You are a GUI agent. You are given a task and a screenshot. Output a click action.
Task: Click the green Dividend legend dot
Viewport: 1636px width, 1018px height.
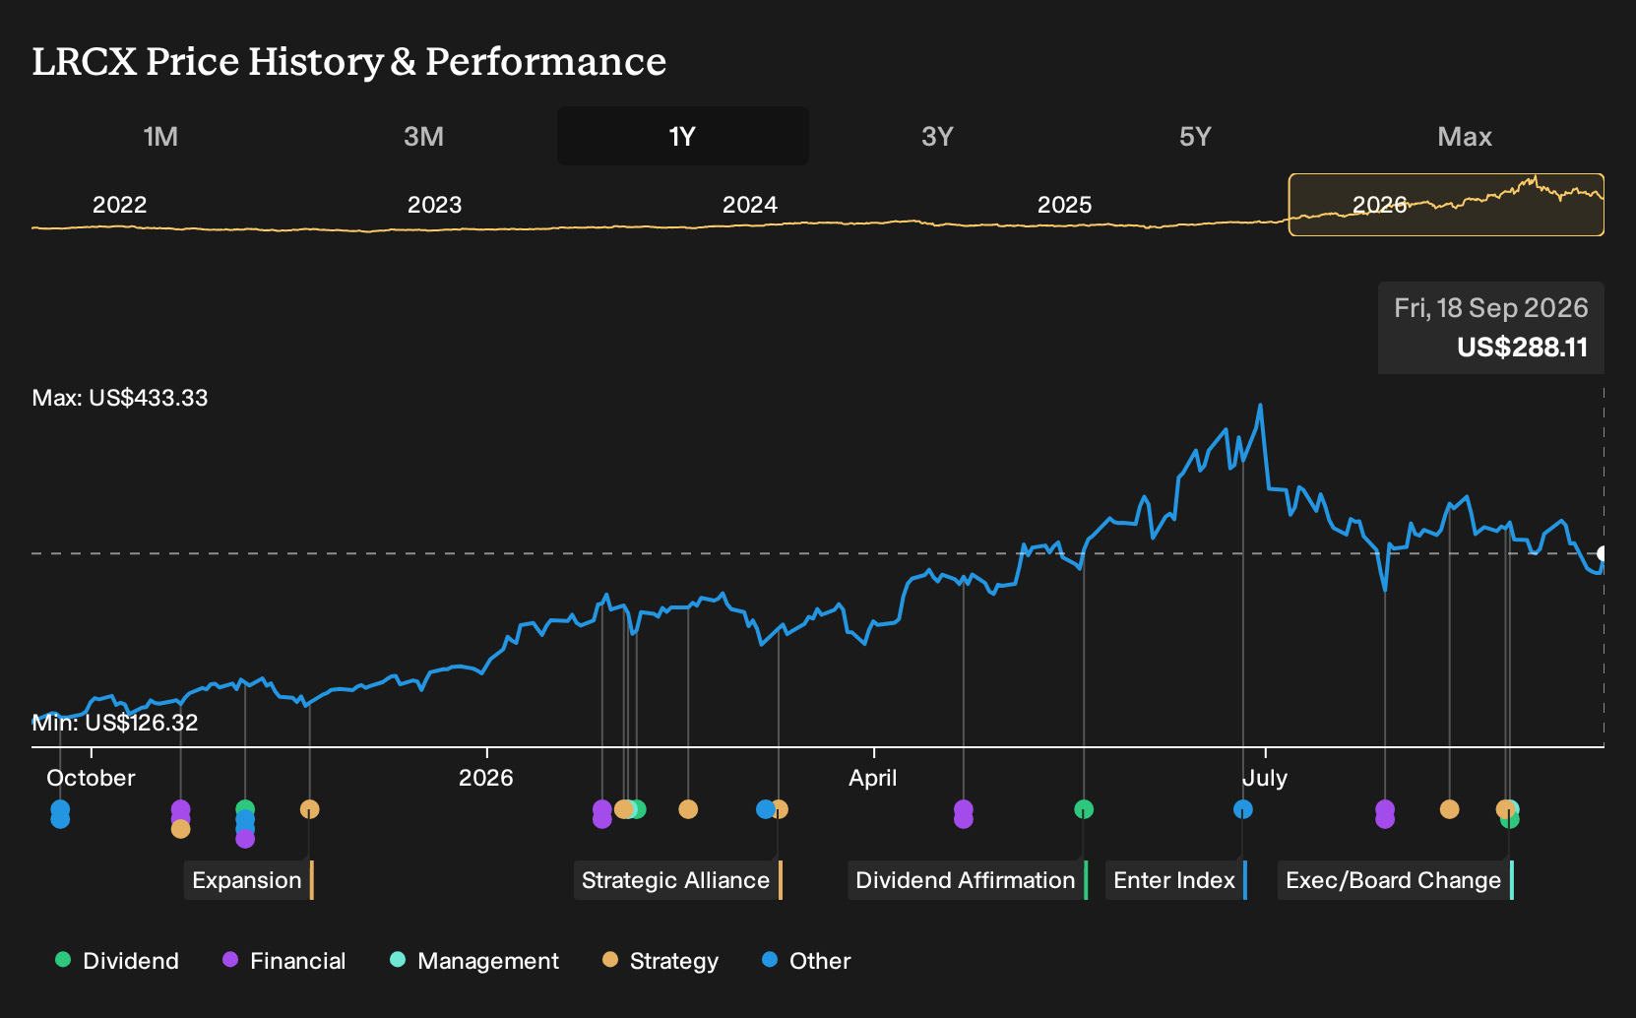coord(63,959)
